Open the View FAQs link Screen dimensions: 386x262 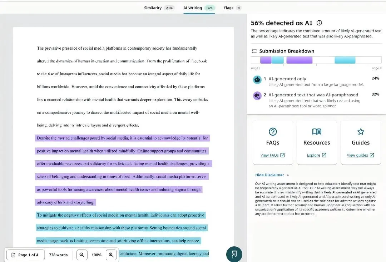272,155
